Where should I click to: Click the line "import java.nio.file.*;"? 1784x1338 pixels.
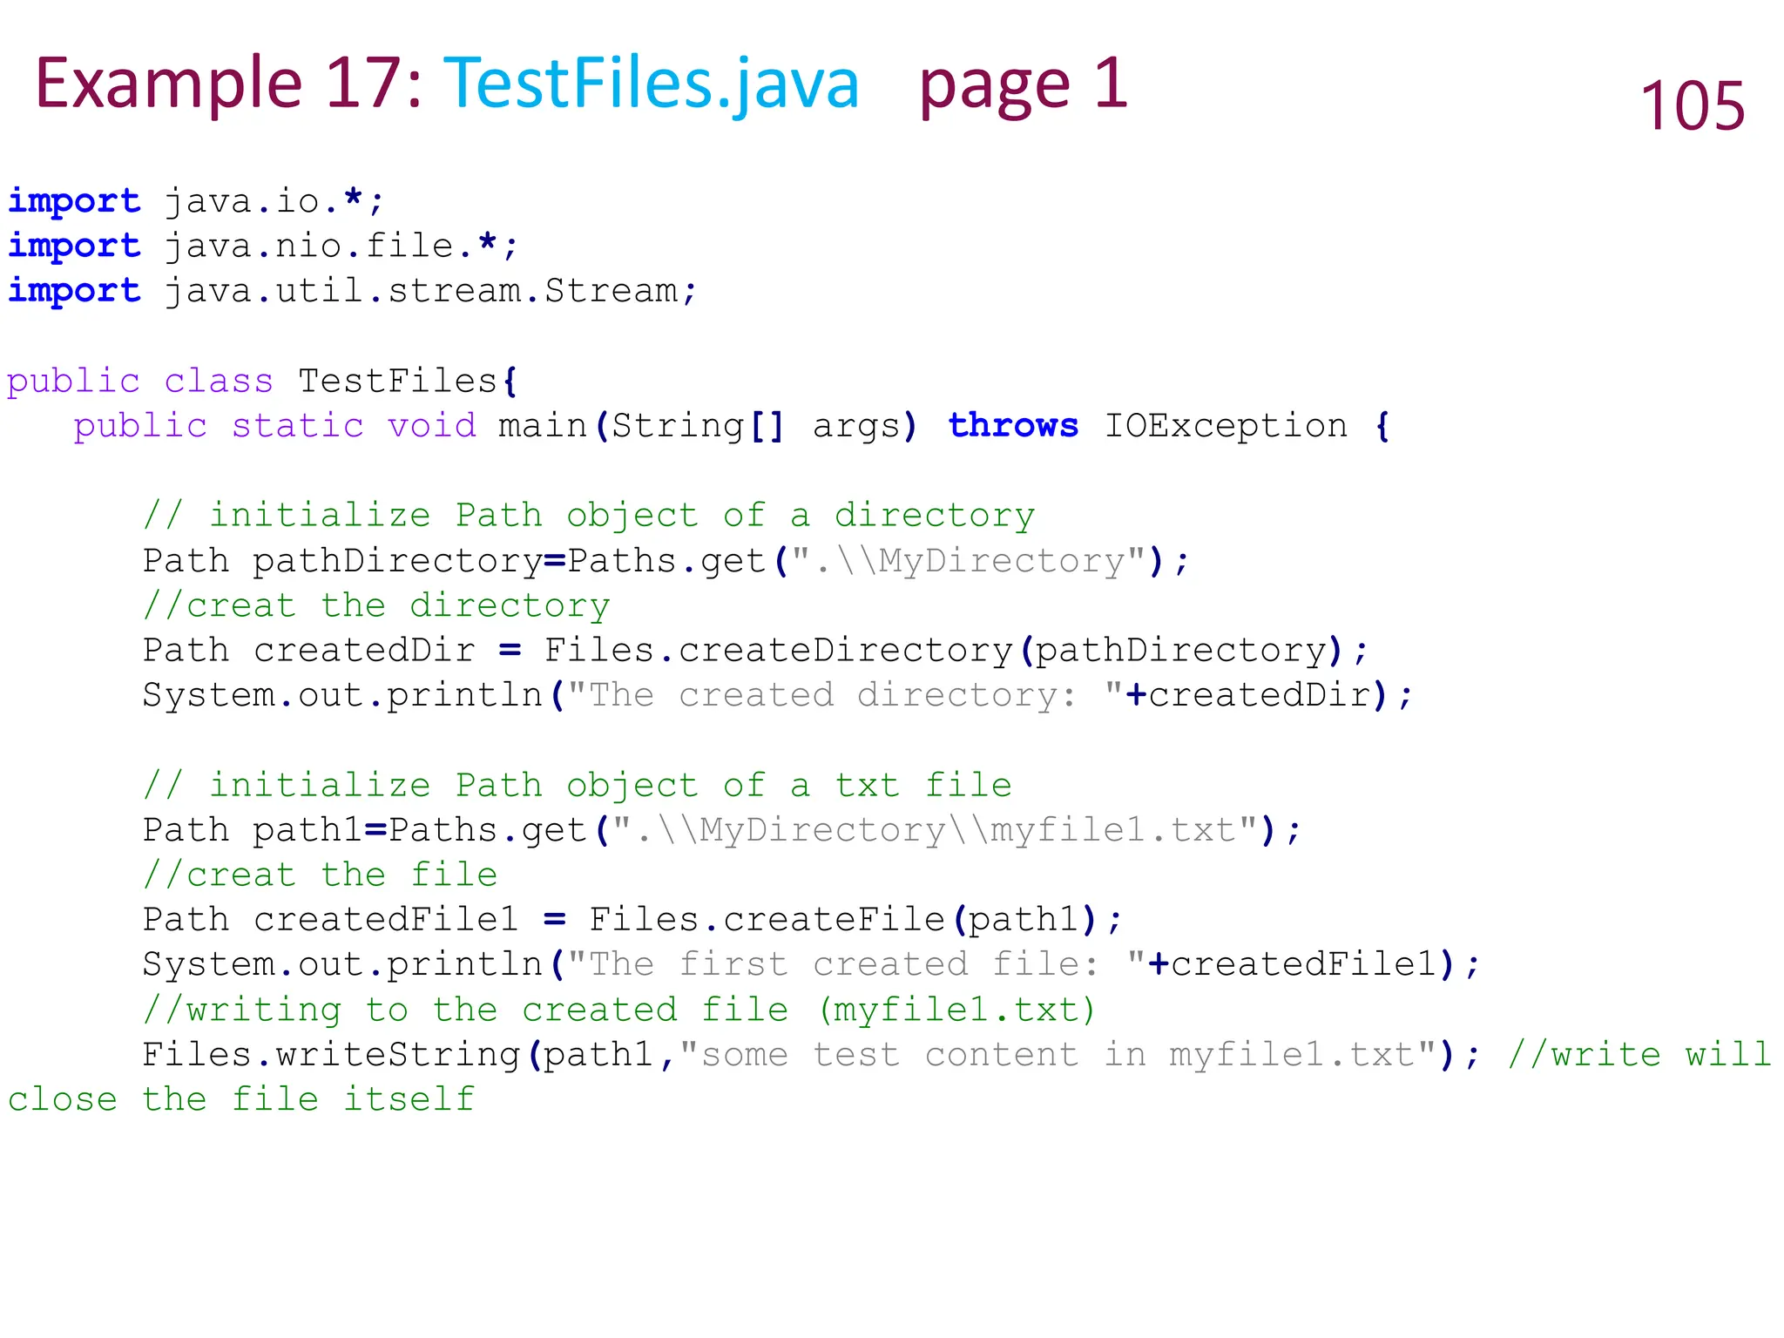[263, 246]
